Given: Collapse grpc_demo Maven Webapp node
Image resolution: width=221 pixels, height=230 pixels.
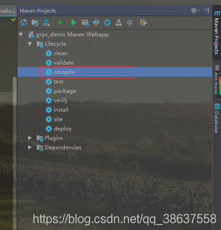Looking at the screenshot, I should [x=21, y=35].
